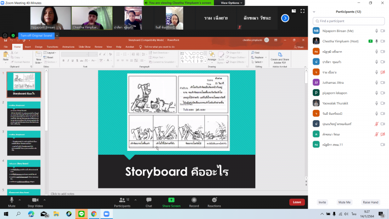Click the green encryption shield icon
The height and width of the screenshot is (219, 389).
coord(13,36)
